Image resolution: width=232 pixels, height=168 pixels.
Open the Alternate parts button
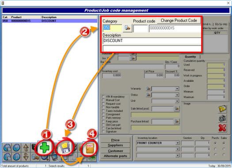115,156
